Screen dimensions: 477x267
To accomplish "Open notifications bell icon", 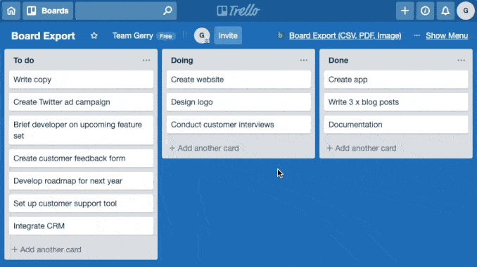I will pos(445,11).
